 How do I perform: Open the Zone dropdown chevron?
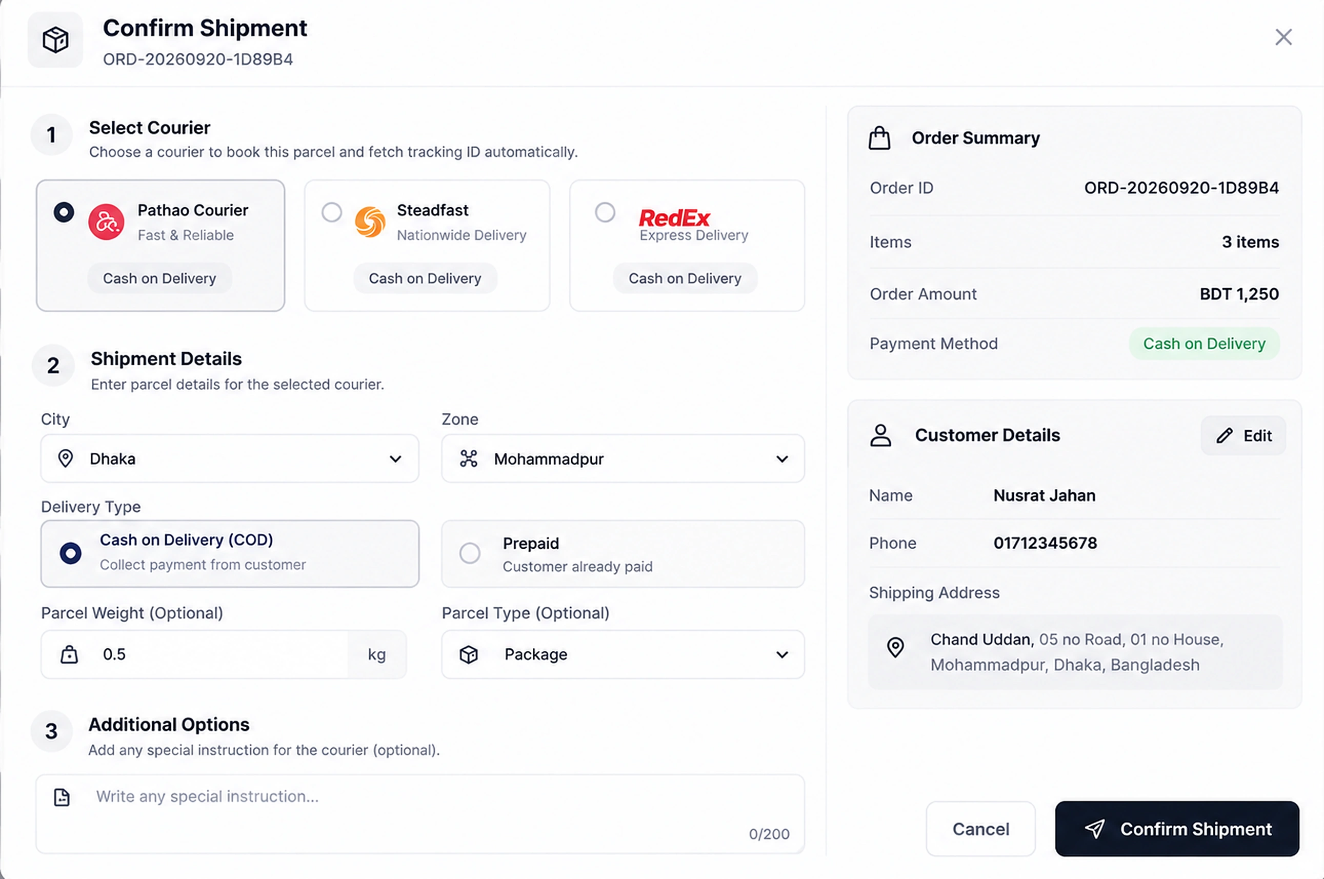[782, 459]
